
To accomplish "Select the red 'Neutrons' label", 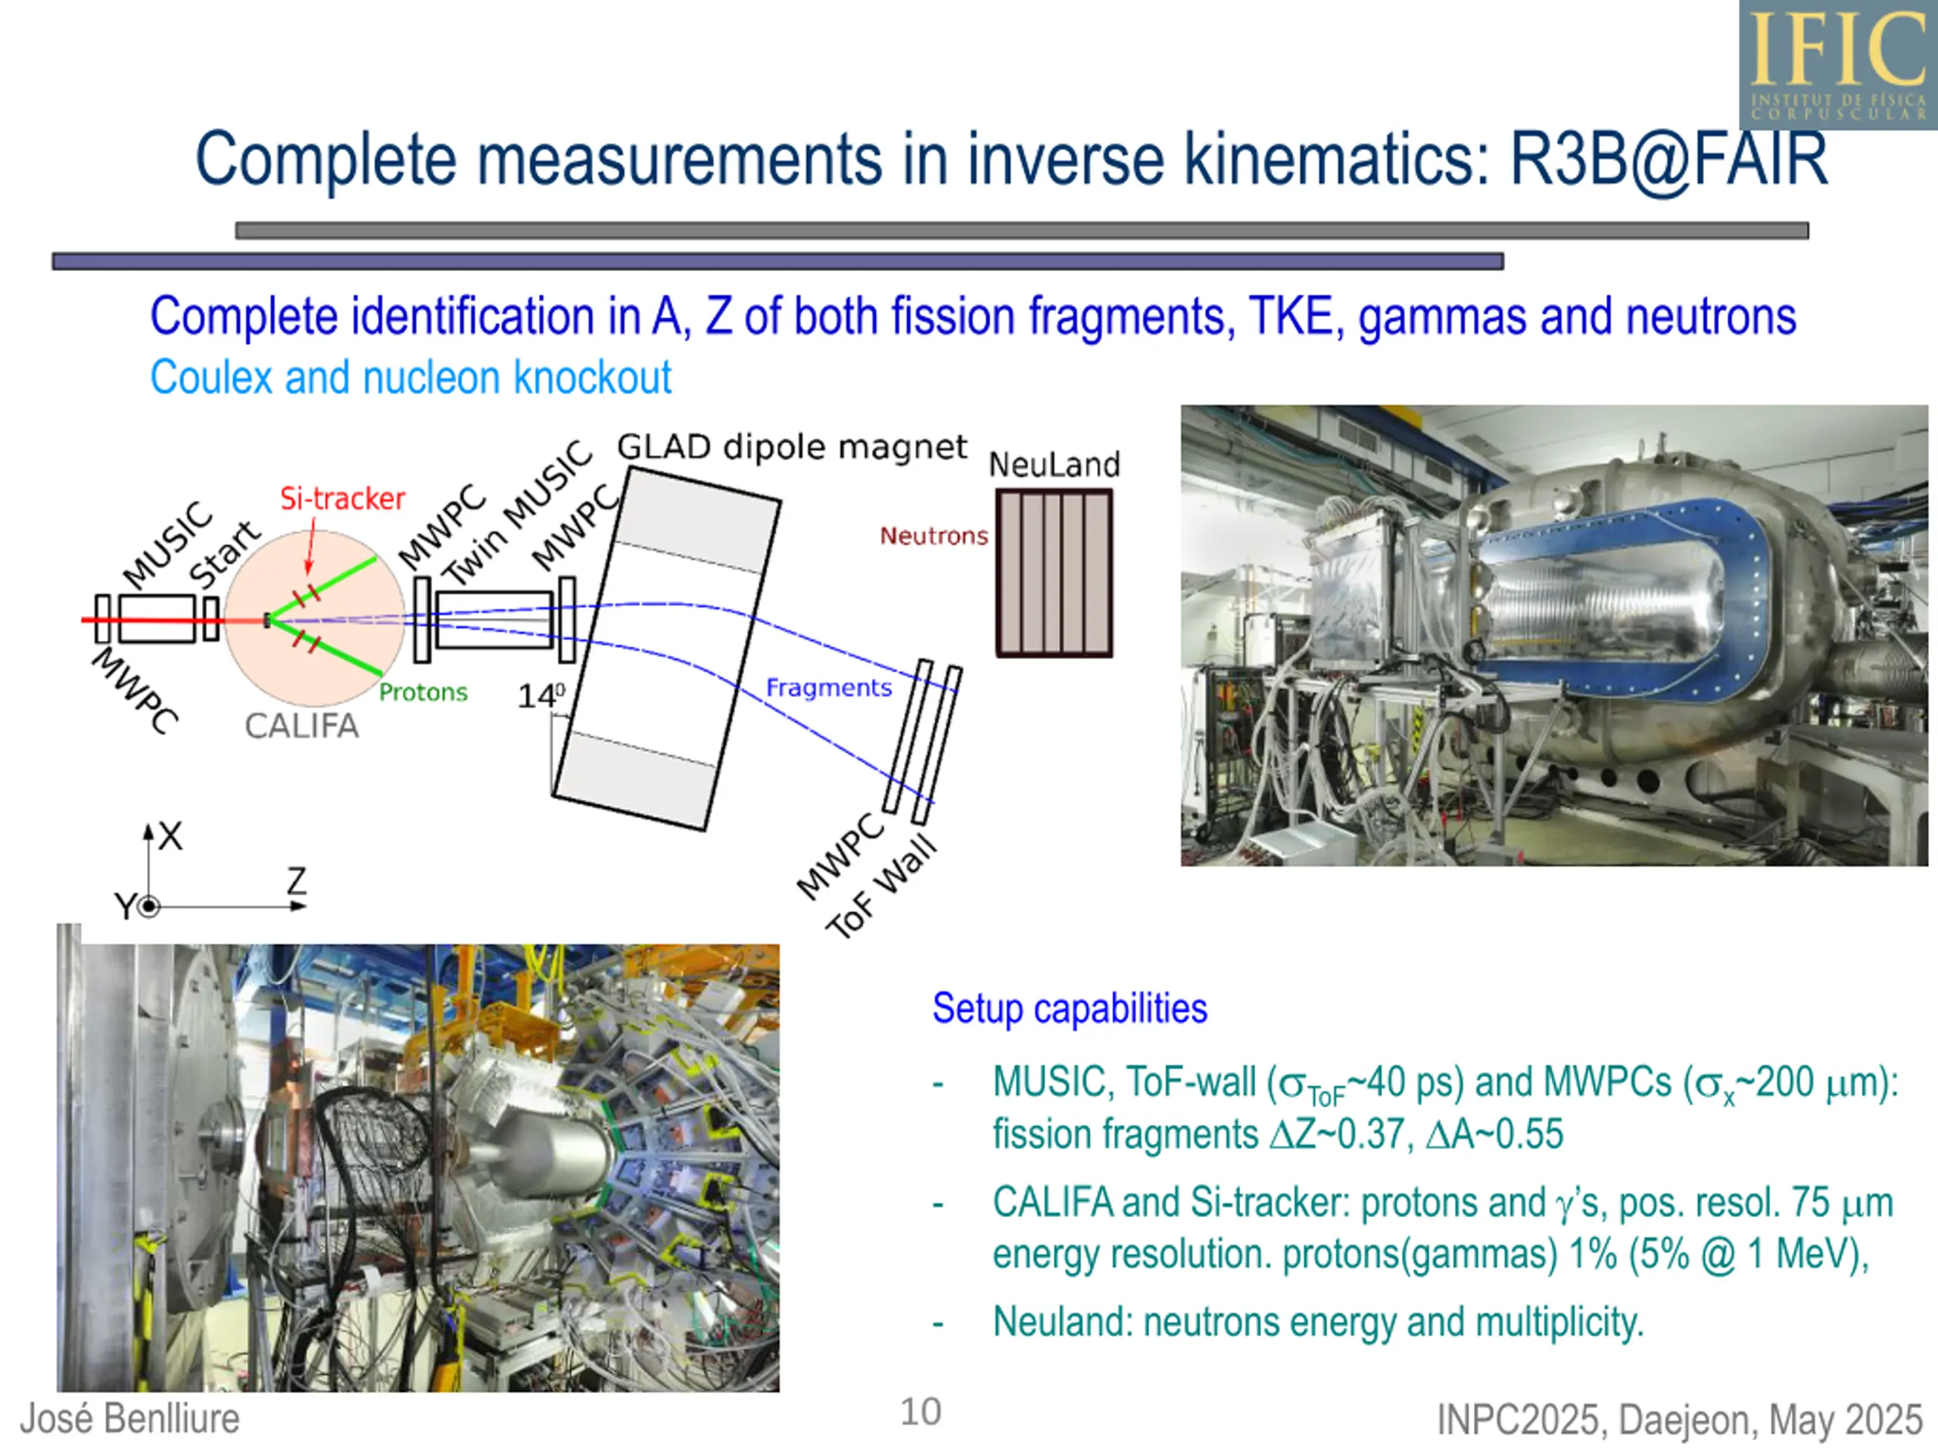I will [x=933, y=535].
